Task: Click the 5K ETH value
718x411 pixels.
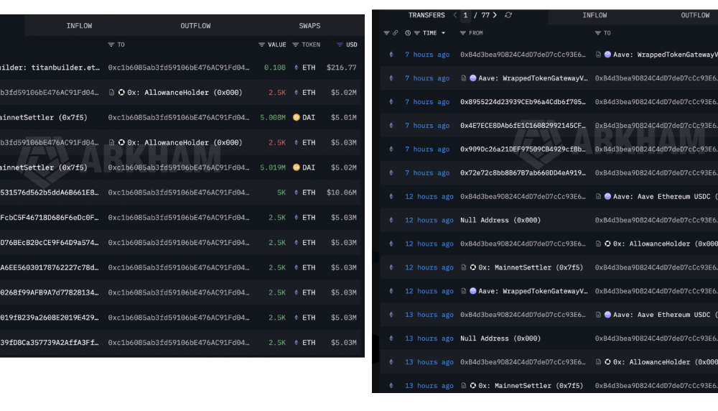Action: (281, 193)
